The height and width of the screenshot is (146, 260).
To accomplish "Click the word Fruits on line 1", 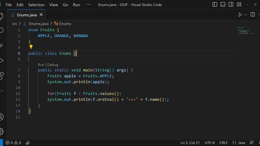I will (47, 30).
